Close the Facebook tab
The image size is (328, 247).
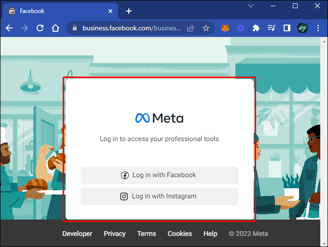click(110, 11)
